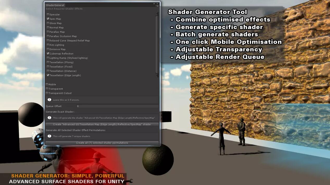Tick the Mobile optimisation checkbox
The height and width of the screenshot is (185, 330).
click(x=47, y=84)
